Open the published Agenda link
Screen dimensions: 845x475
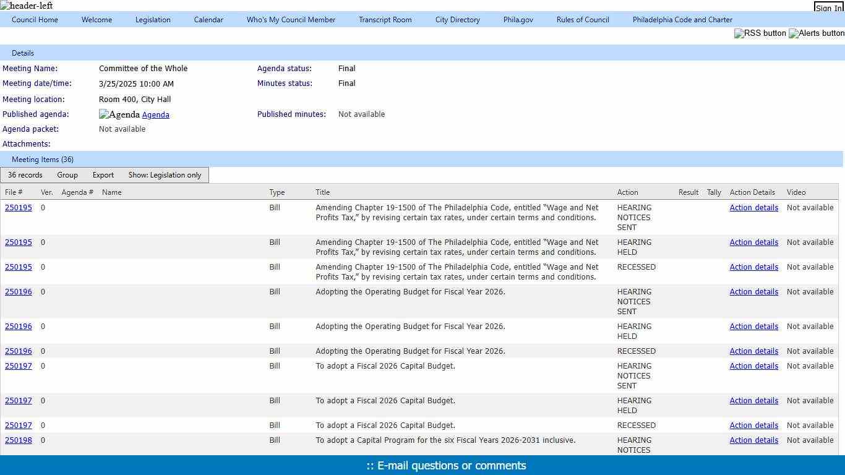[156, 115]
